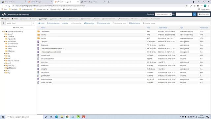211x119 pixels.
Task: Open Edge from the Windows taskbar
Action: coord(56,117)
